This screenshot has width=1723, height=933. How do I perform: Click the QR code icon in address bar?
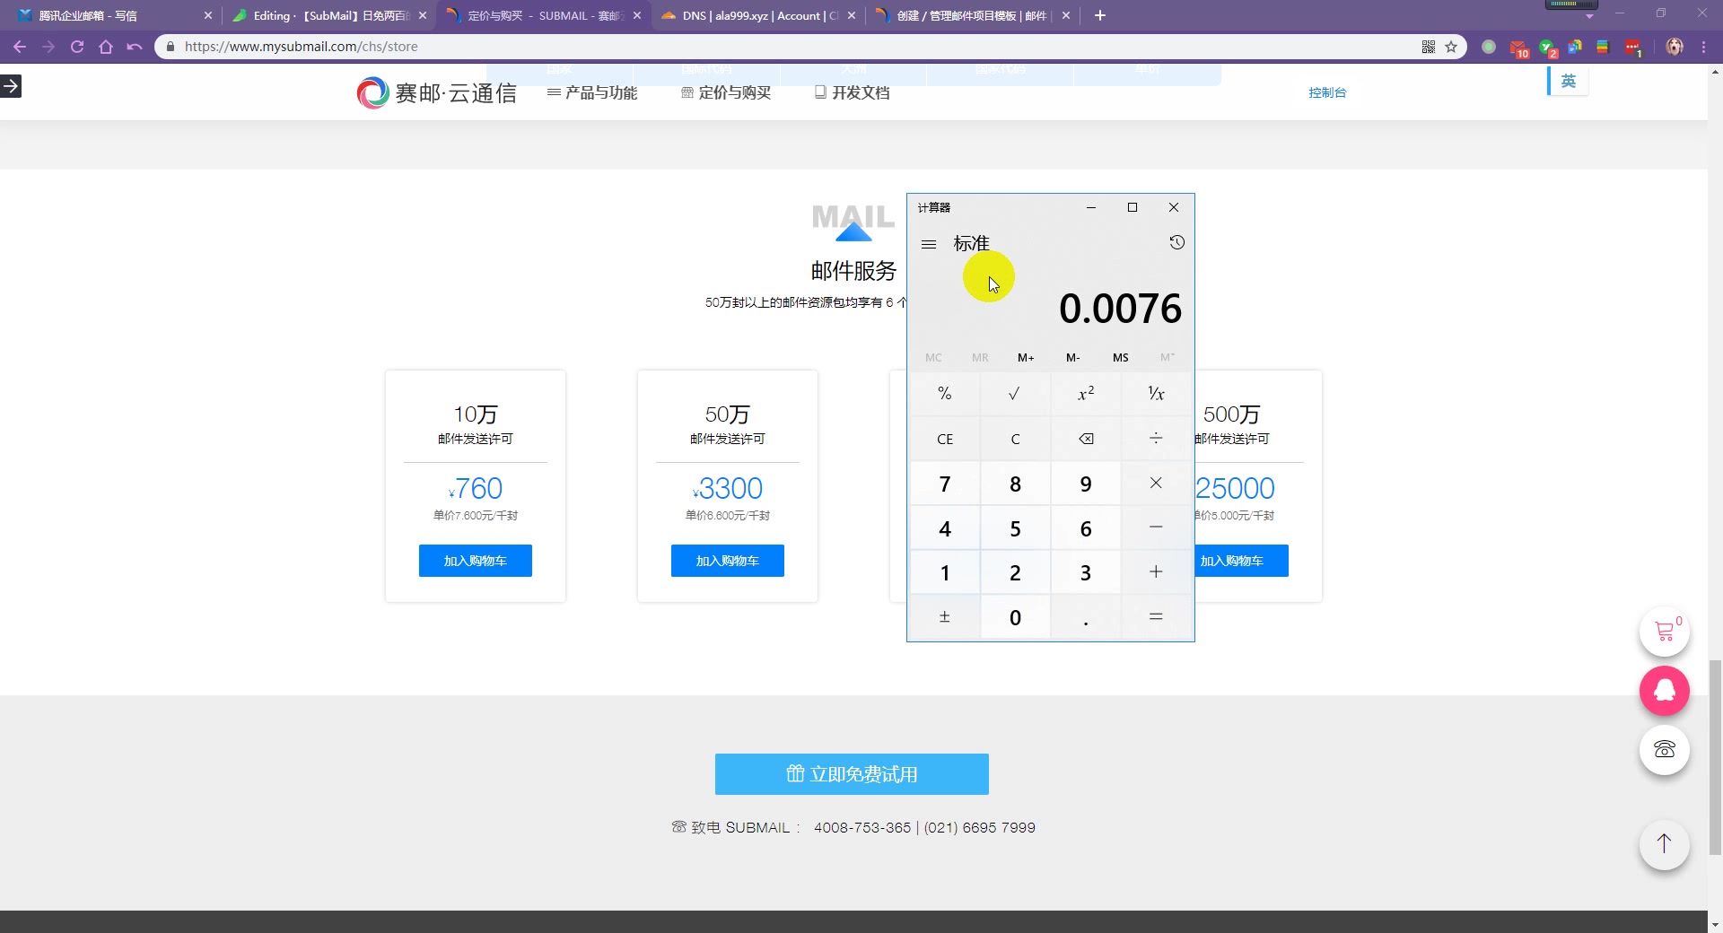[x=1429, y=47]
